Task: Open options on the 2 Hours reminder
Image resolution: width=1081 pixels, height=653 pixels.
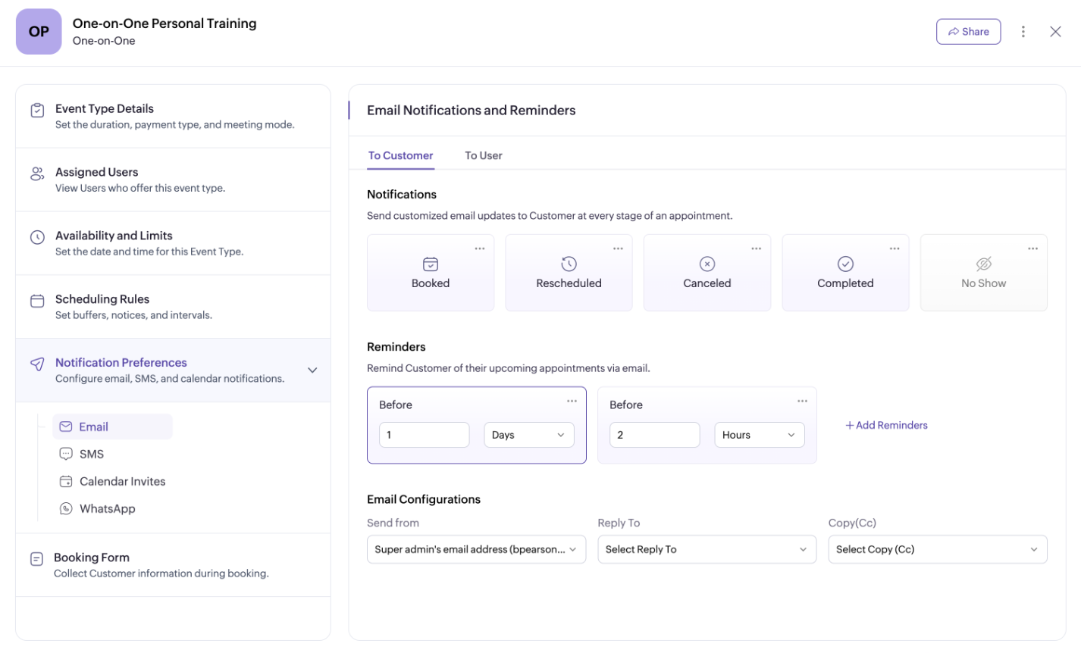Action: click(802, 401)
